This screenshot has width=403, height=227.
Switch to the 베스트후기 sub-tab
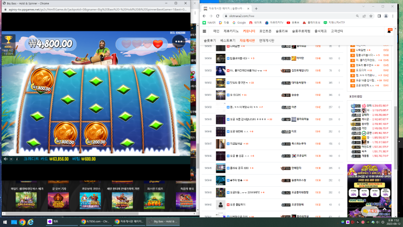tap(228, 41)
